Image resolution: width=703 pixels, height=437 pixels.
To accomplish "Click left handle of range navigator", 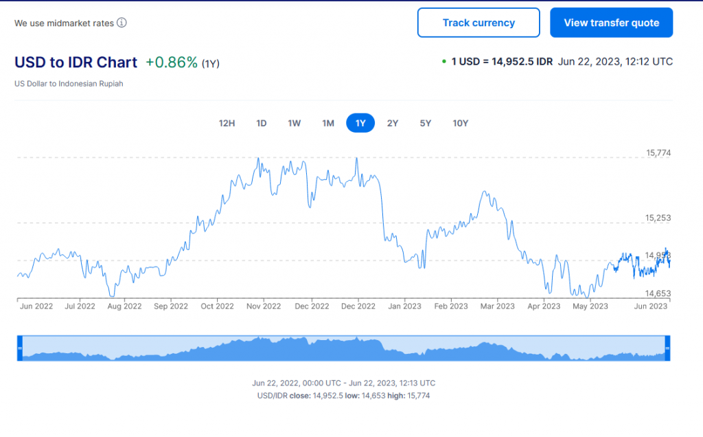I will (20, 348).
